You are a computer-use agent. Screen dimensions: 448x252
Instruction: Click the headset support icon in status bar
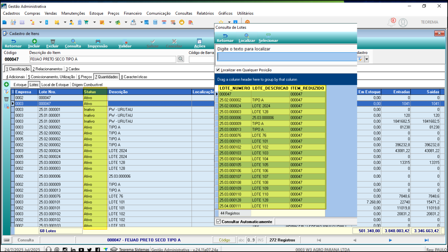[x=49, y=250]
